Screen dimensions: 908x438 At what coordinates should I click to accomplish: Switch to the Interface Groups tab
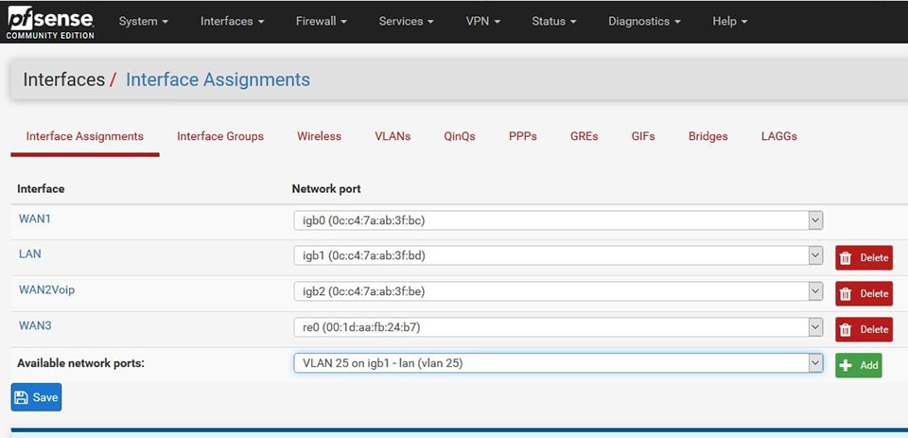point(220,136)
